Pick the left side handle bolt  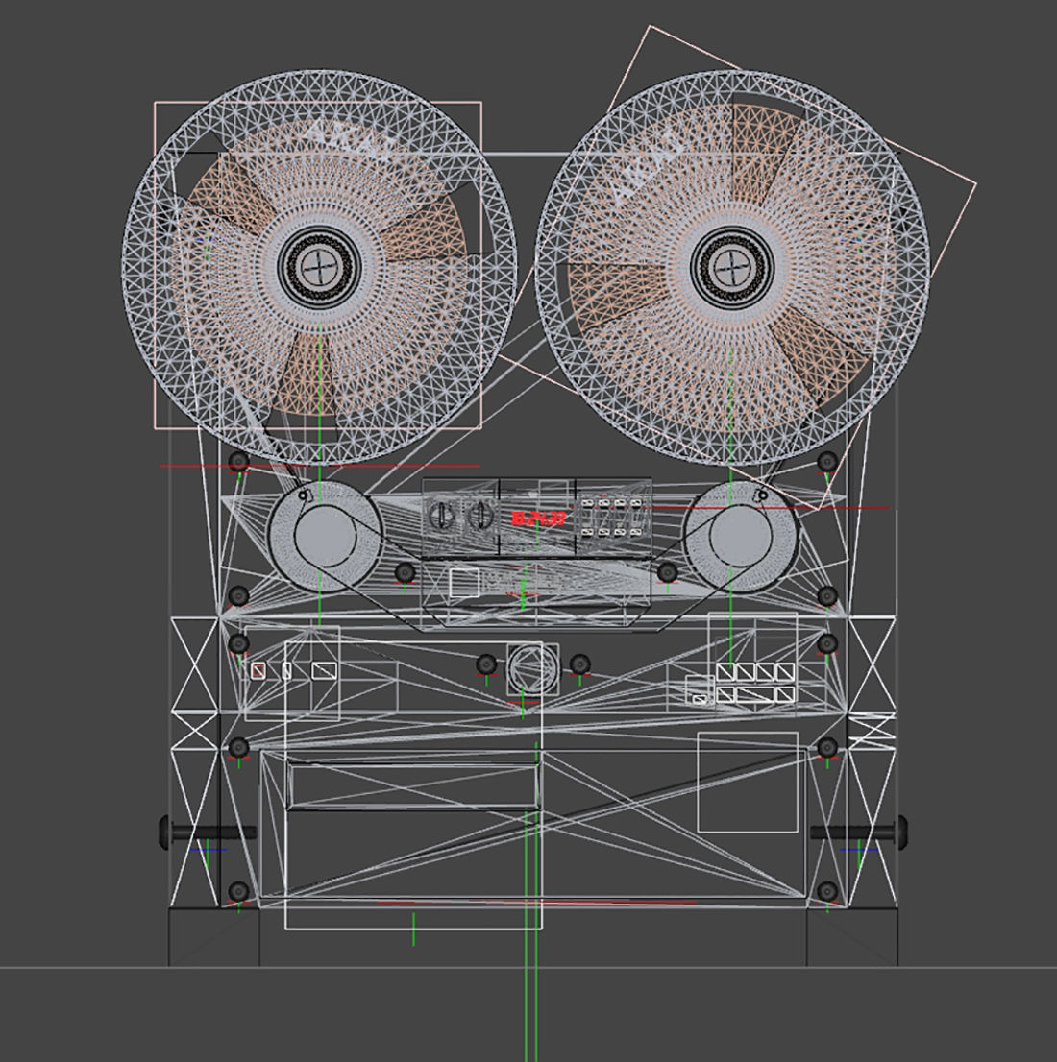(207, 831)
